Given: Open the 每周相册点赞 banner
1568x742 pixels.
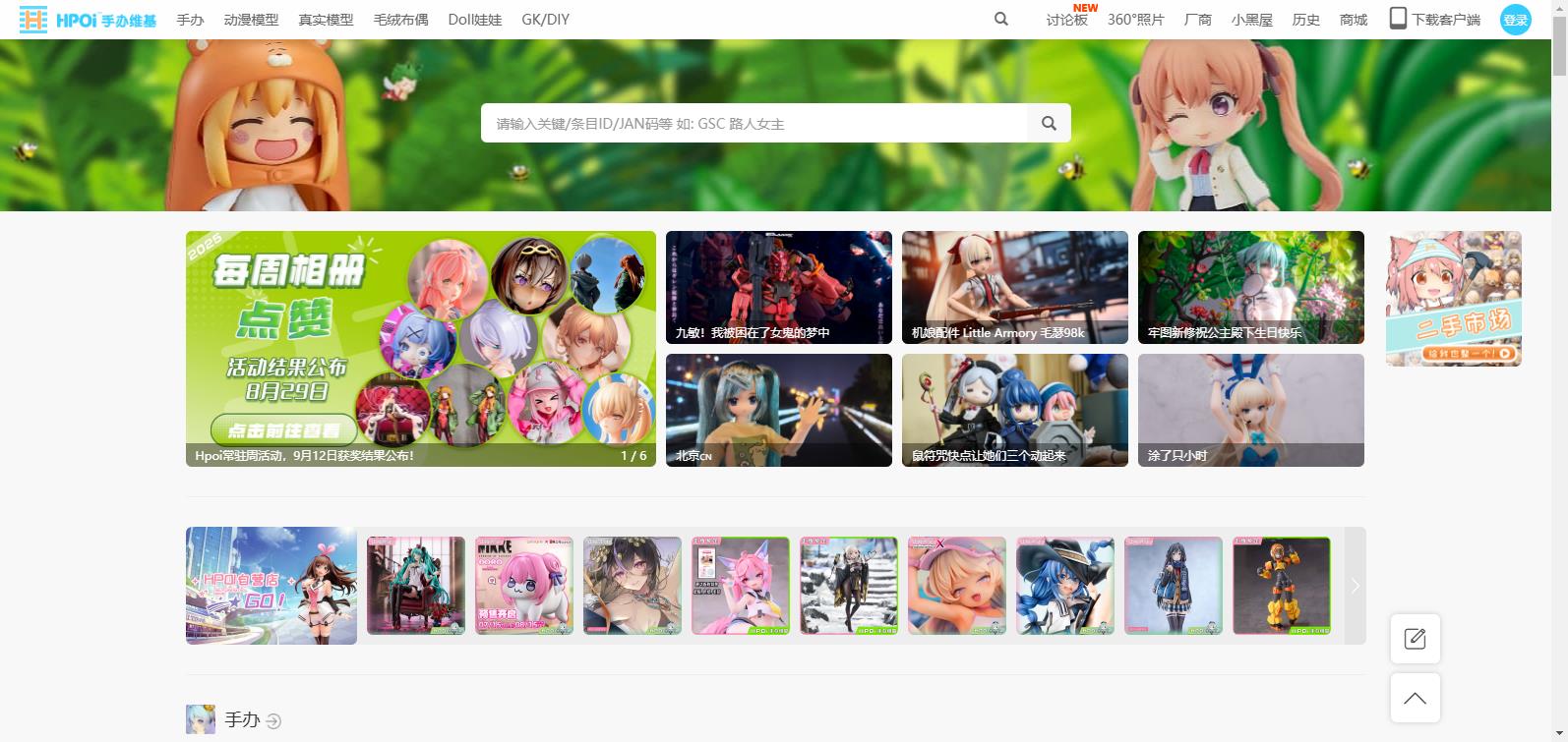Looking at the screenshot, I should (x=420, y=348).
